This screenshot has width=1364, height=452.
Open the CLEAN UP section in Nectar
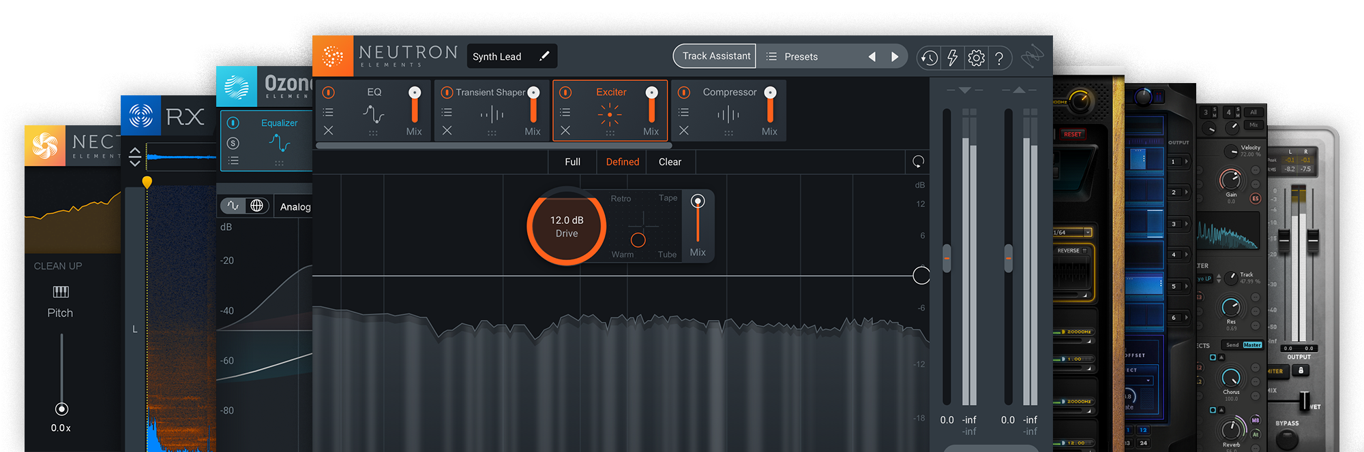point(58,266)
